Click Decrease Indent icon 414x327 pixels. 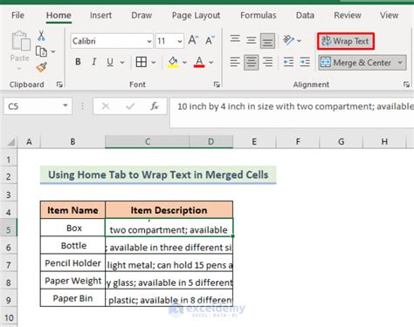pyautogui.click(x=288, y=62)
